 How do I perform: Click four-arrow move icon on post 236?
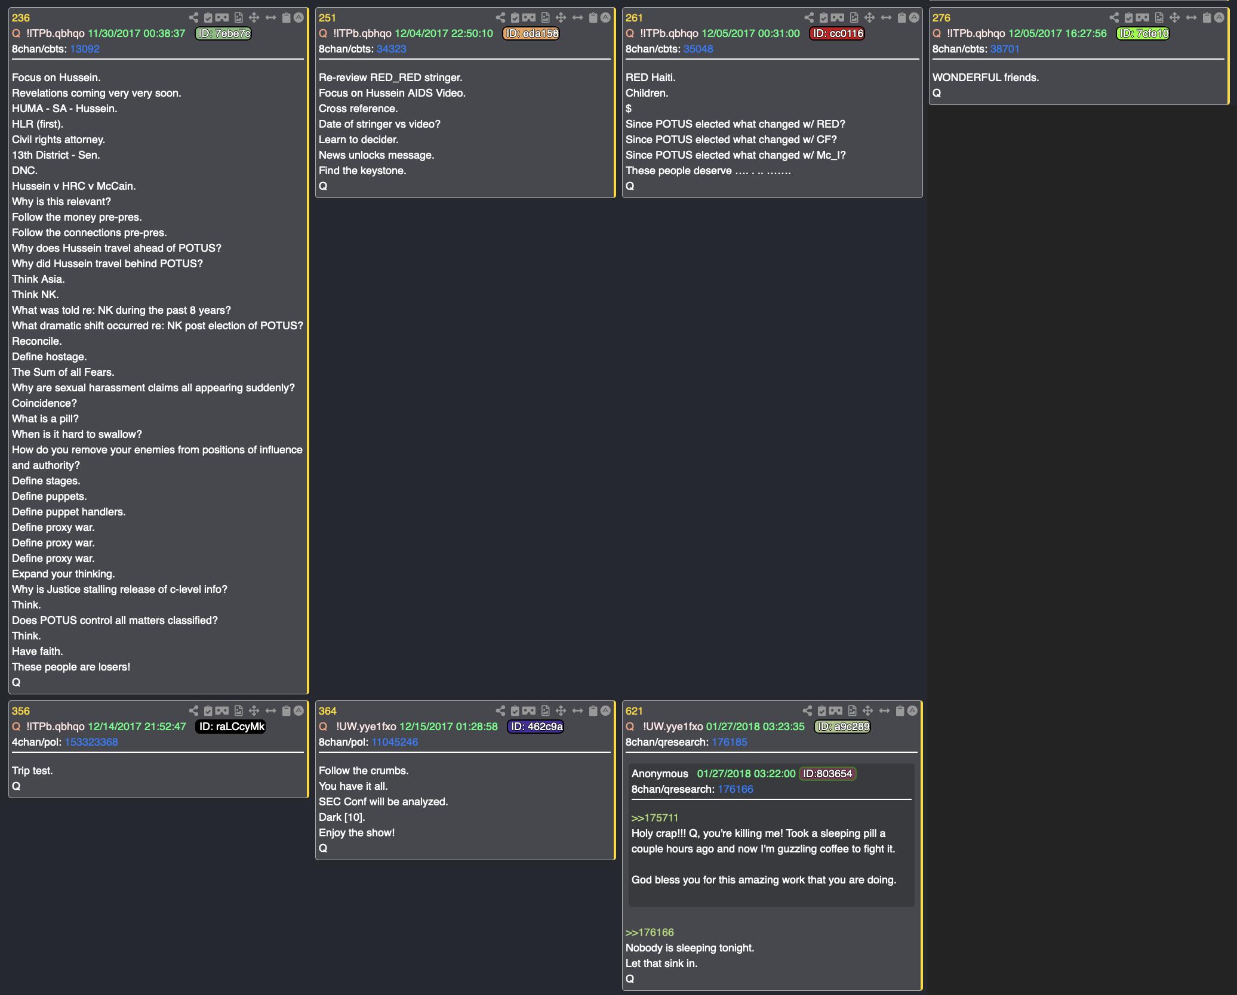(x=254, y=17)
